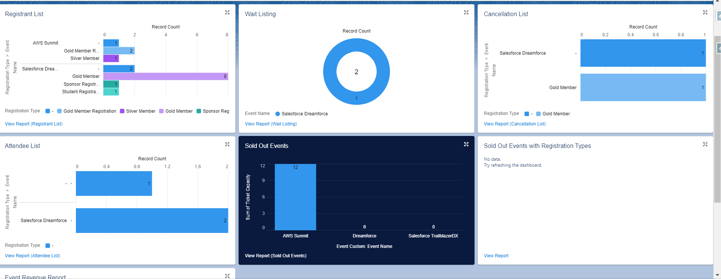Image resolution: width=721 pixels, height=279 pixels.
Task: Click the Gold Member bar in Cancellation List
Action: pyautogui.click(x=643, y=88)
